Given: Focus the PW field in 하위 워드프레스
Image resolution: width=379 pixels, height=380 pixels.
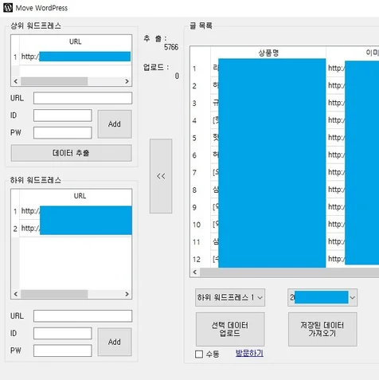Looking at the screenshot, I should pyautogui.click(x=63, y=351).
